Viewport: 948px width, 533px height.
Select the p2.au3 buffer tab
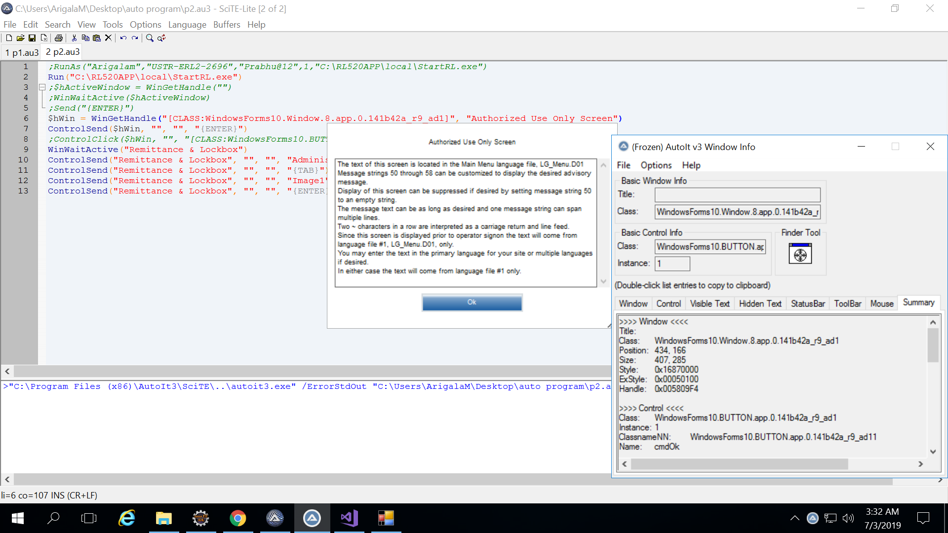[x=63, y=52]
